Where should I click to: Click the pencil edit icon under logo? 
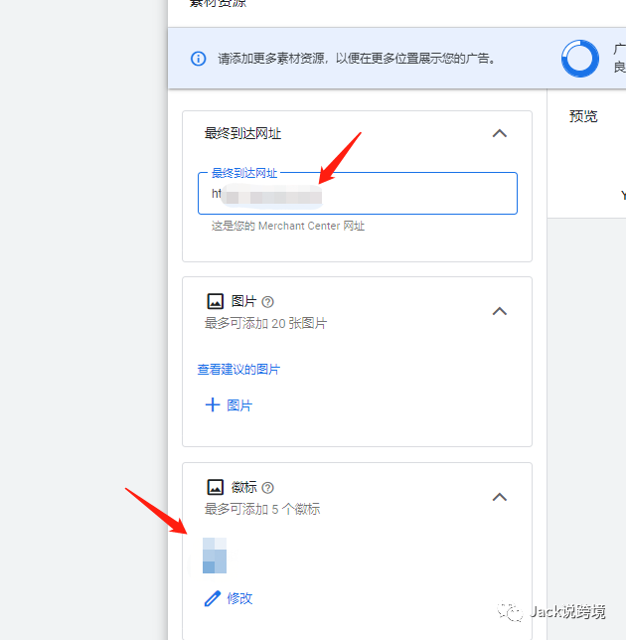(213, 599)
